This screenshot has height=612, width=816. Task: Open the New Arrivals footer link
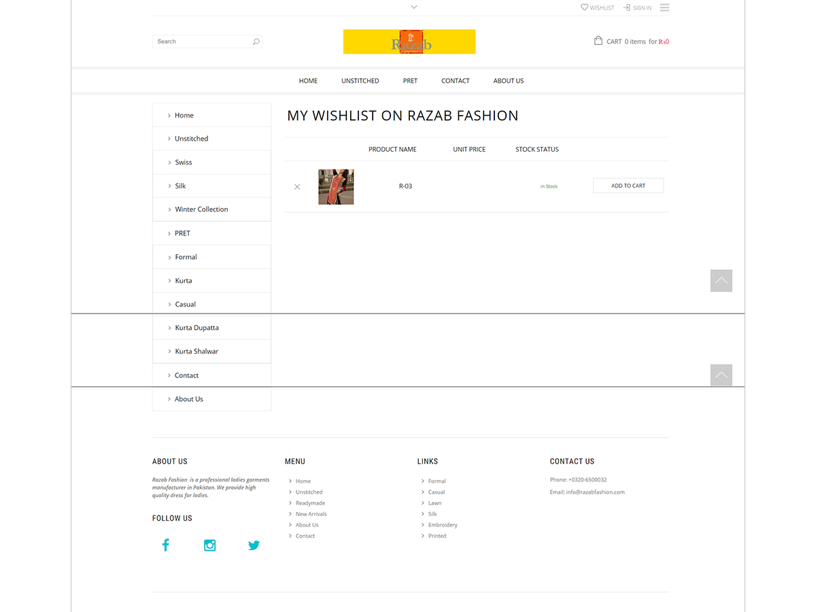311,514
